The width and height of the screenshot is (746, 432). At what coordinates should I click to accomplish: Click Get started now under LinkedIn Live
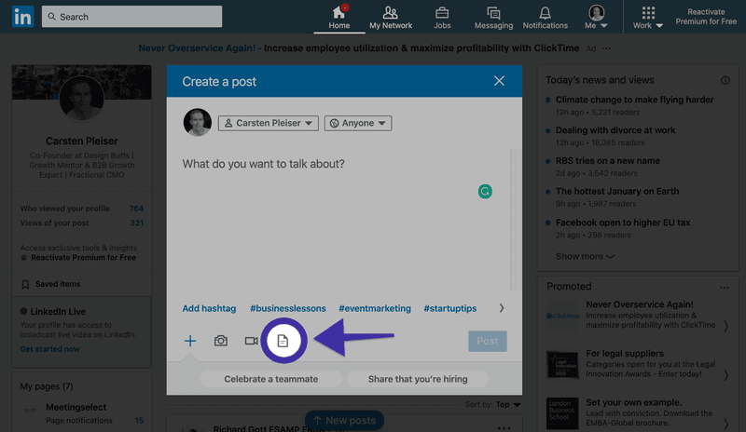tap(50, 349)
